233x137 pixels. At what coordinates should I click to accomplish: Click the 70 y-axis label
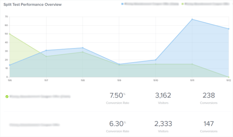click(6, 16)
